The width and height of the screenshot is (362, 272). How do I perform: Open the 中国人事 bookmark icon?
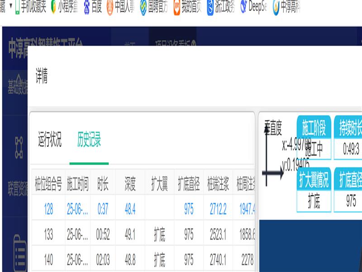110,7
